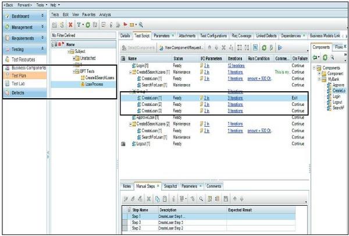Select LoanProcess test in the tree
349x236 pixels.
click(x=94, y=84)
